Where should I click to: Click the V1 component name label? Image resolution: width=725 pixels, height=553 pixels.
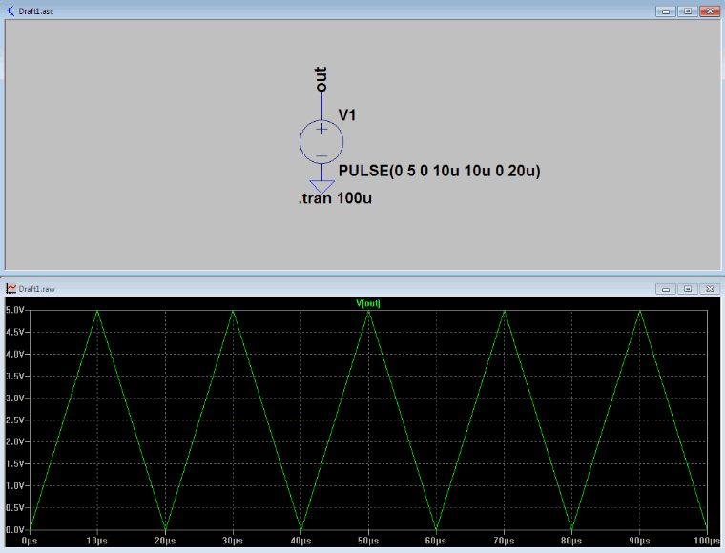[x=347, y=115]
